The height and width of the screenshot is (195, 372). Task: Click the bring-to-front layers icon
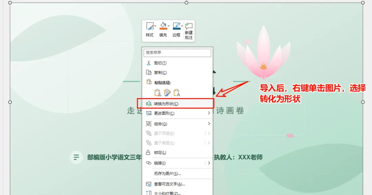pos(148,133)
